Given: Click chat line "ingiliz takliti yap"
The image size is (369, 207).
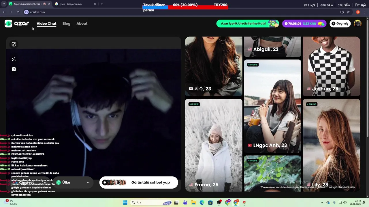Looking at the screenshot, I should tap(22, 158).
